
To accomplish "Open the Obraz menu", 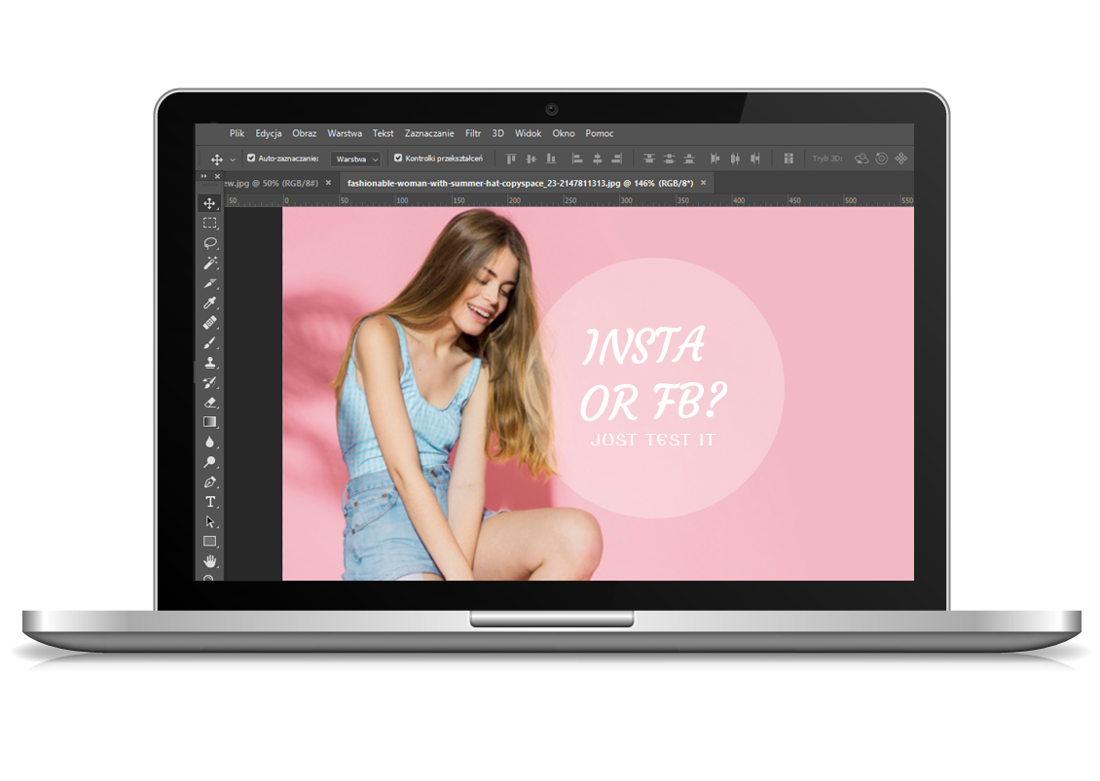I will coord(305,133).
